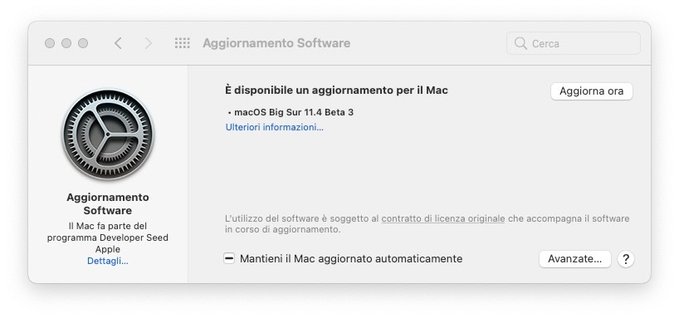Toggle the automatic updates checkbox
679x318 pixels.
[x=229, y=259]
